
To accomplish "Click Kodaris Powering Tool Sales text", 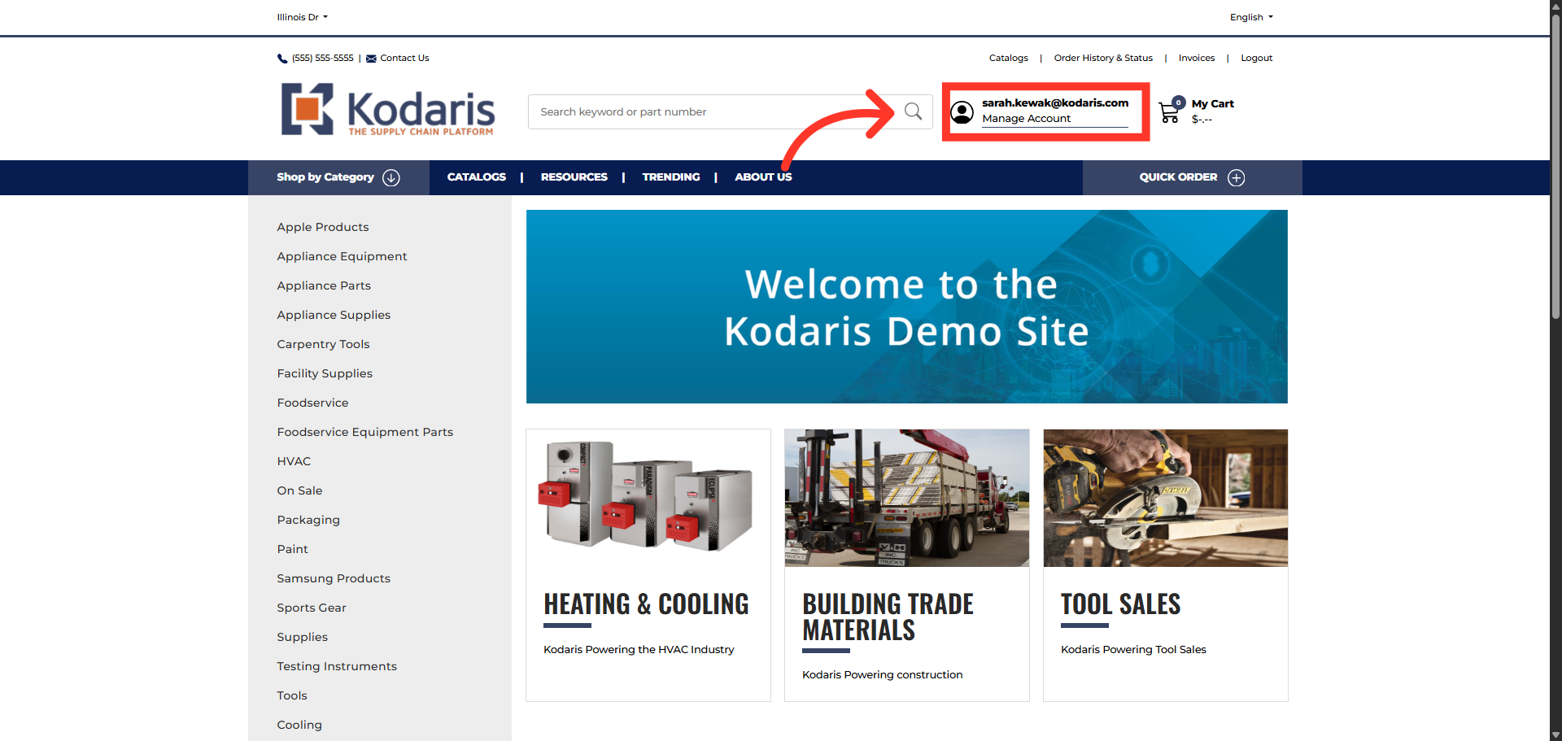I will click(1133, 650).
